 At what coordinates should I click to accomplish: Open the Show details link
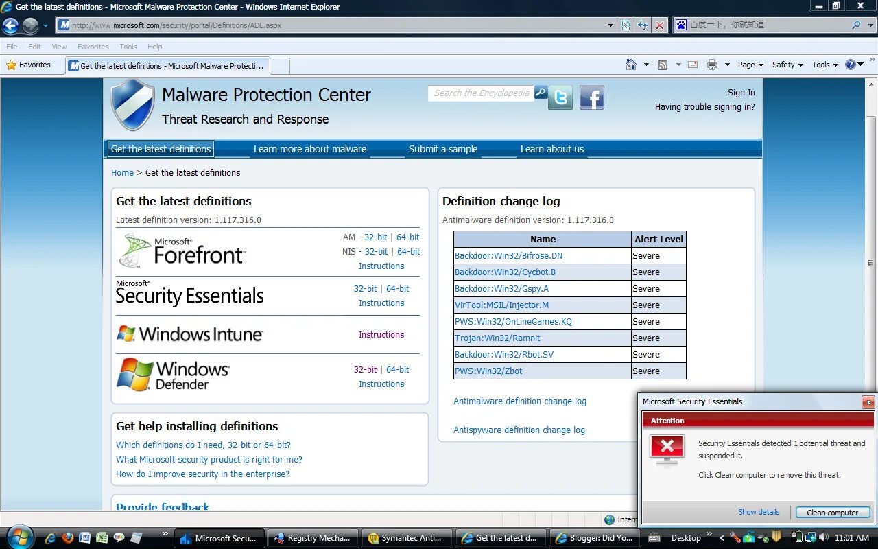coord(759,512)
